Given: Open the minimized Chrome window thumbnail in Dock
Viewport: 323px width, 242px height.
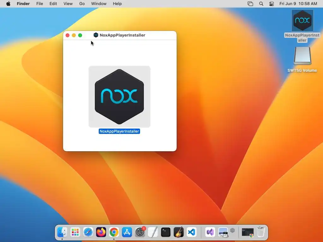Looking at the screenshot, I should point(248,233).
